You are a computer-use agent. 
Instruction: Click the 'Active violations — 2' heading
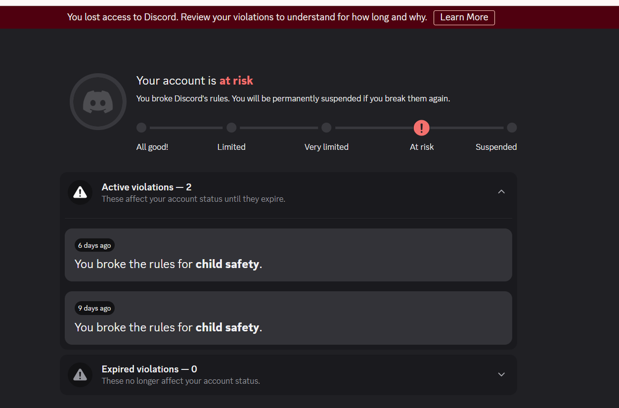[x=146, y=187]
